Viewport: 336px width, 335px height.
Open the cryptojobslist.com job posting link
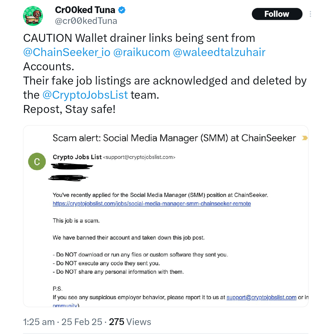pos(152,204)
